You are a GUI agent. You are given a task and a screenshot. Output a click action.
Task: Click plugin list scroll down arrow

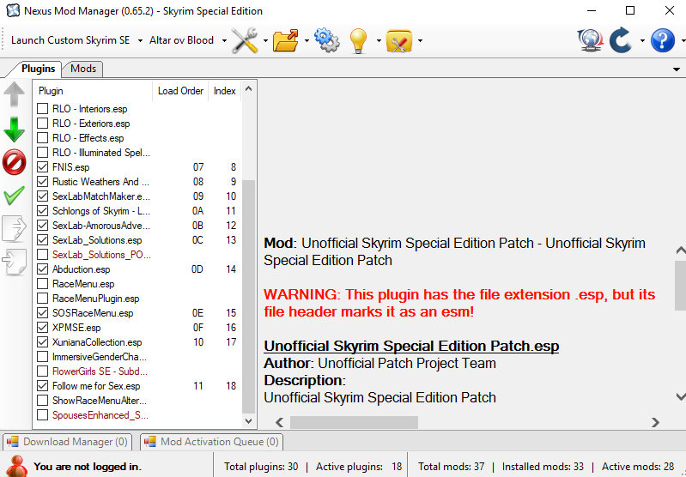(248, 421)
